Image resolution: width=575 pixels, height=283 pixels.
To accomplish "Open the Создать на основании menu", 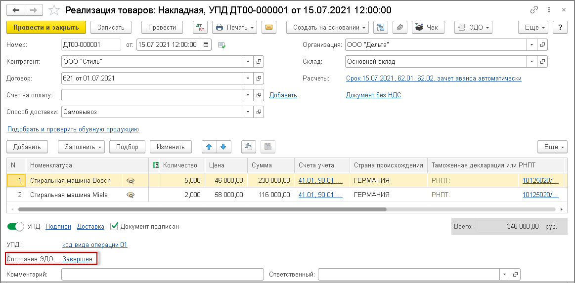I will (327, 28).
